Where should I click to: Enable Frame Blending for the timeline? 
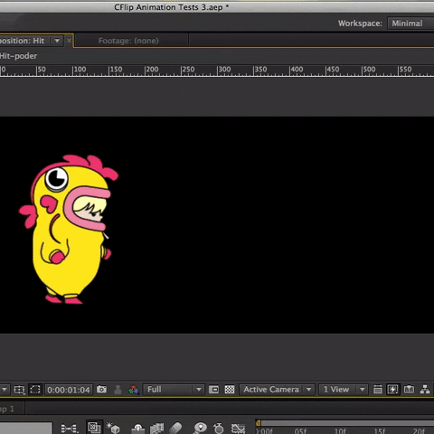click(x=156, y=428)
